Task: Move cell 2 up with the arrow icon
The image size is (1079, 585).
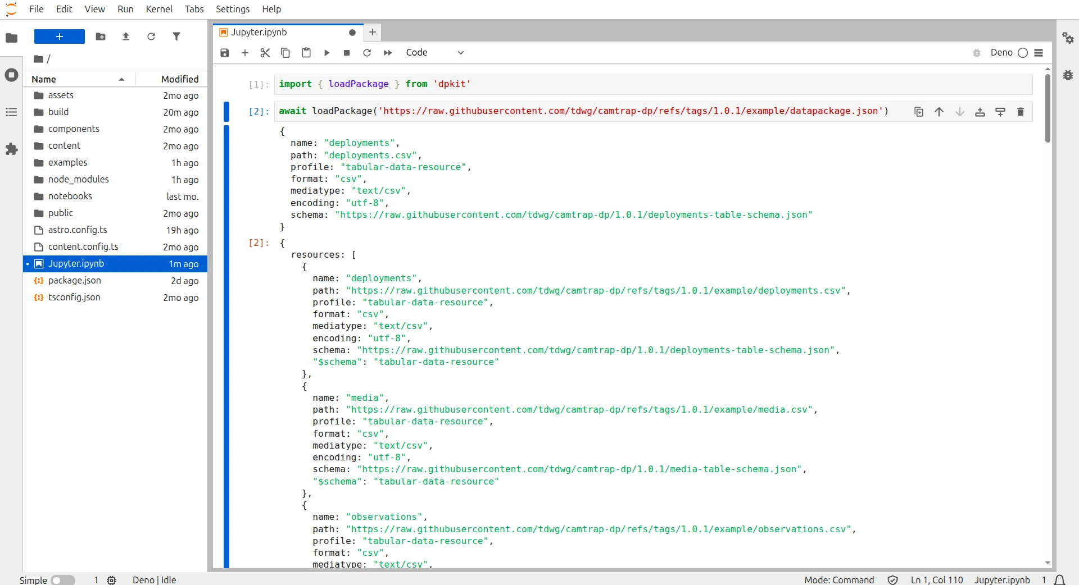Action: 939,112
